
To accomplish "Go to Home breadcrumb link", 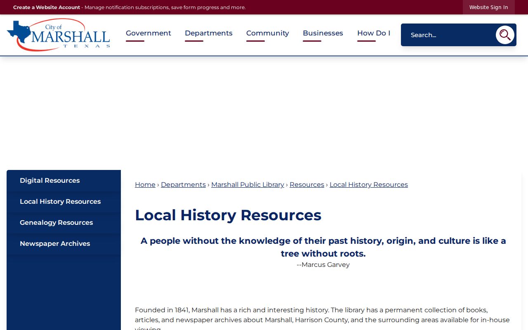I will 145,185.
